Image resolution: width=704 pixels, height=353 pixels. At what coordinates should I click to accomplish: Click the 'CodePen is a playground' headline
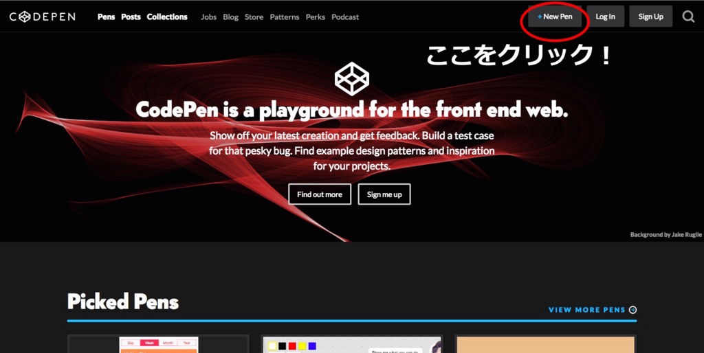coord(351,110)
